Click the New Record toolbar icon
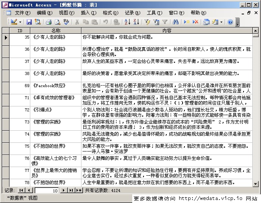261x203 pixels. 187,22
